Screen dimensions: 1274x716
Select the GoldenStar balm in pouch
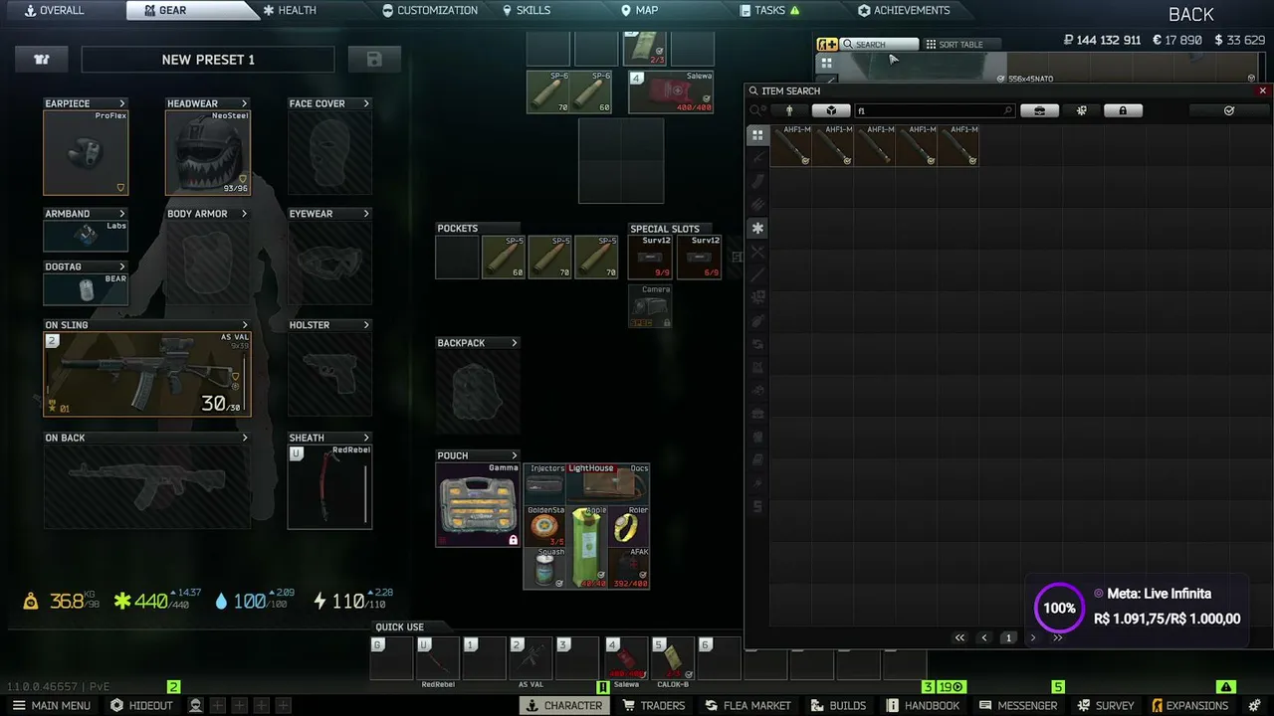pos(545,526)
